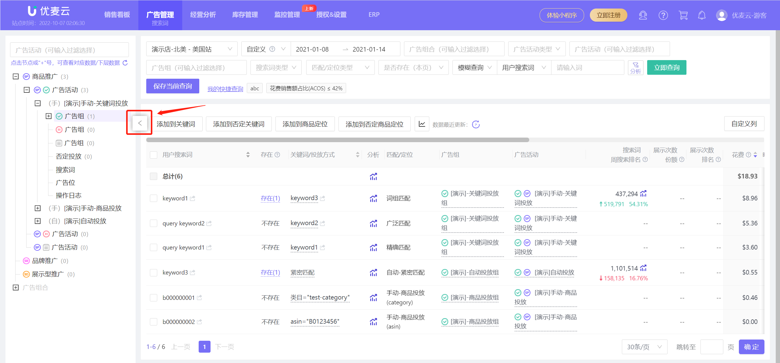This screenshot has width=780, height=363.
Task: Open the line chart view icon
Action: (x=422, y=124)
